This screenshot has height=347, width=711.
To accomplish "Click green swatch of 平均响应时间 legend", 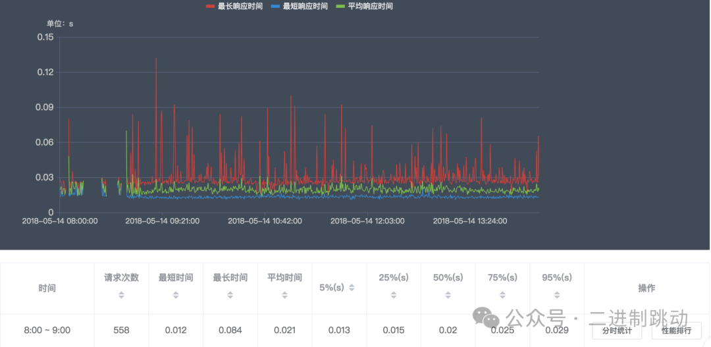I will (340, 7).
